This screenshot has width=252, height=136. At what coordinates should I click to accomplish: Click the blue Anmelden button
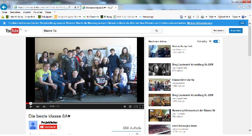point(236,31)
